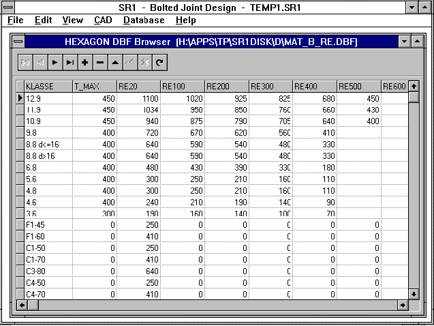Select the 12.9 class row cell

[x=48, y=98]
